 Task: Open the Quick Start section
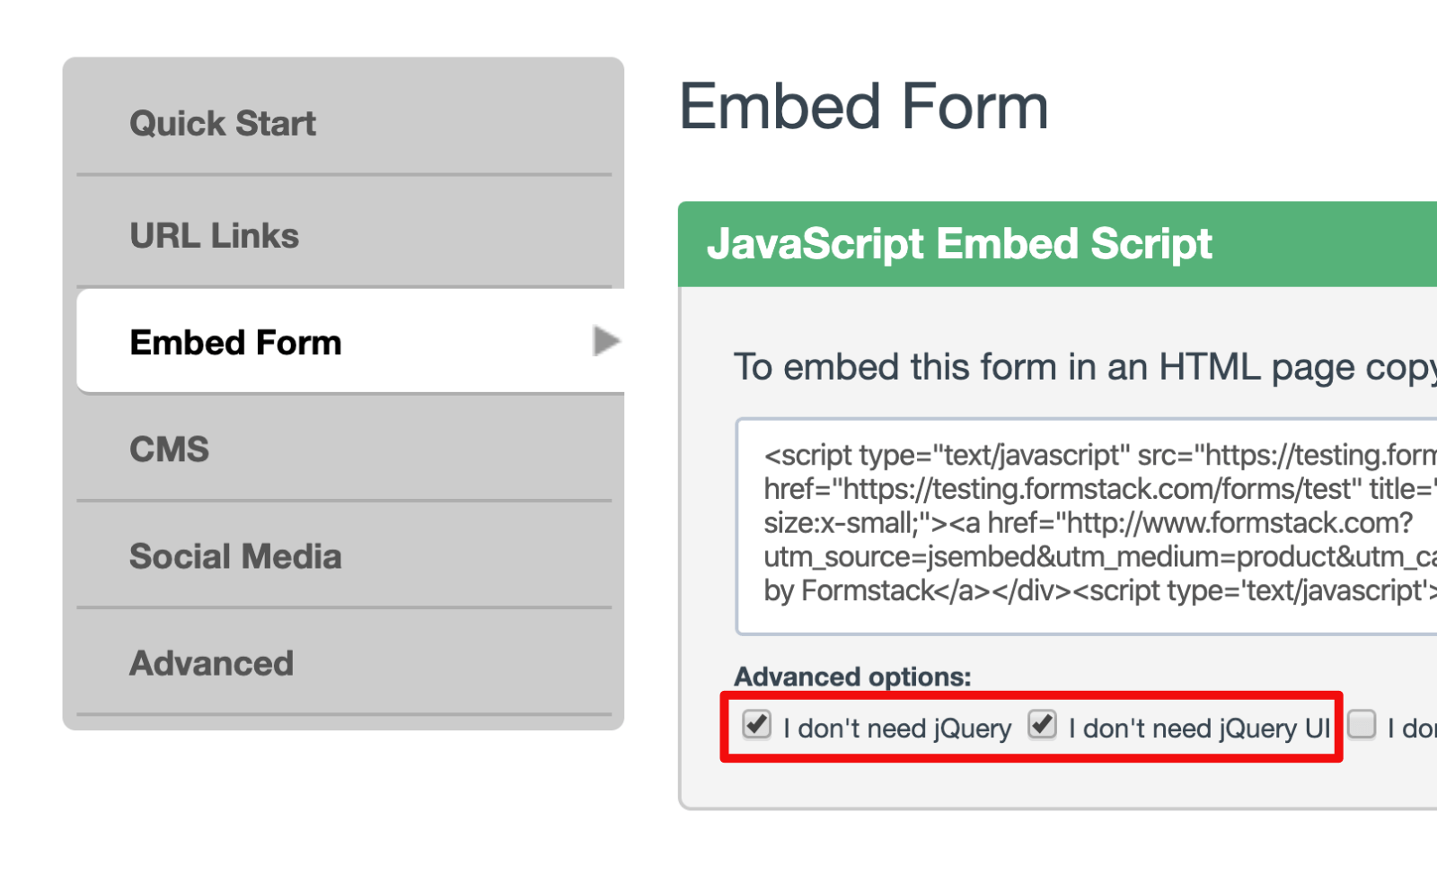point(223,123)
